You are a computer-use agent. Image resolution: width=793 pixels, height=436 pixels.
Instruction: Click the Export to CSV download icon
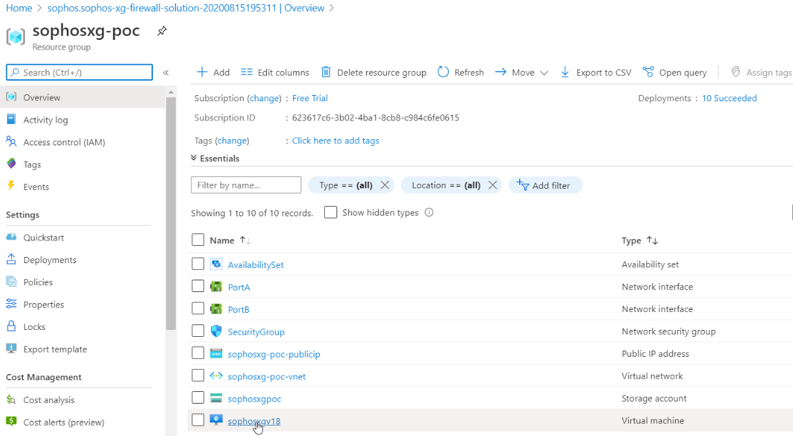pos(565,72)
